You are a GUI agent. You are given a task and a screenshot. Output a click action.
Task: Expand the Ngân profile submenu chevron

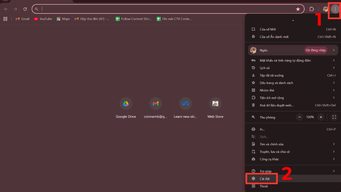334,50
